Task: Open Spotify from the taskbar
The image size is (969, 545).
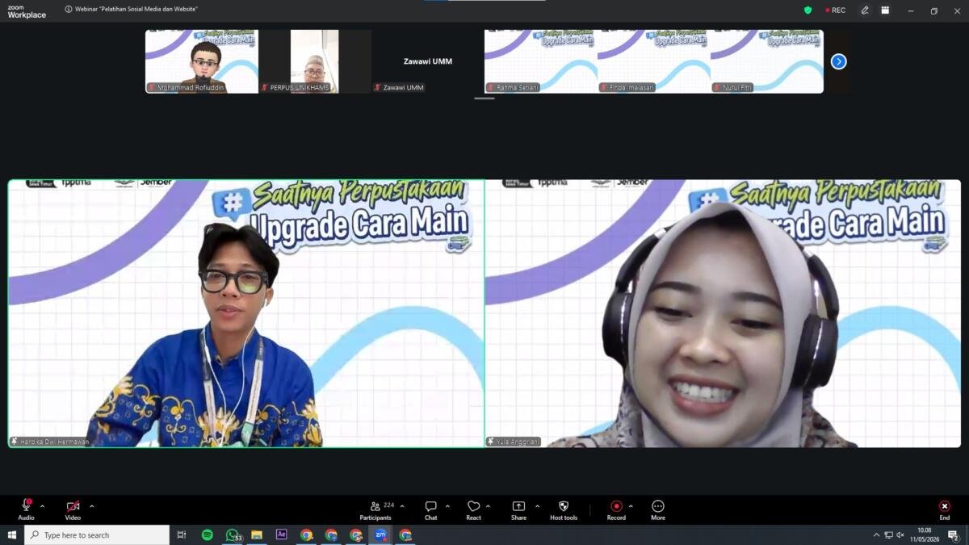Action: (208, 535)
